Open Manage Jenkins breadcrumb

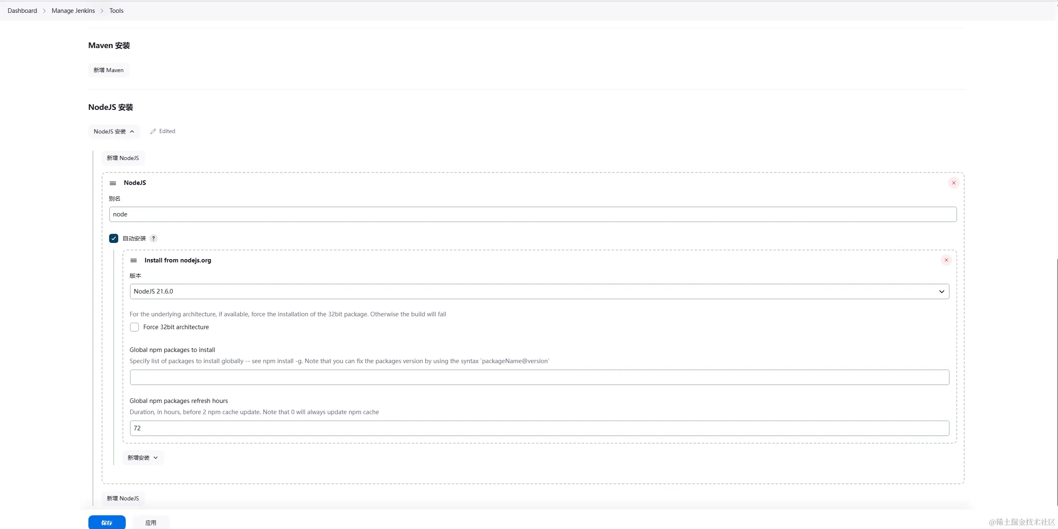click(x=73, y=11)
